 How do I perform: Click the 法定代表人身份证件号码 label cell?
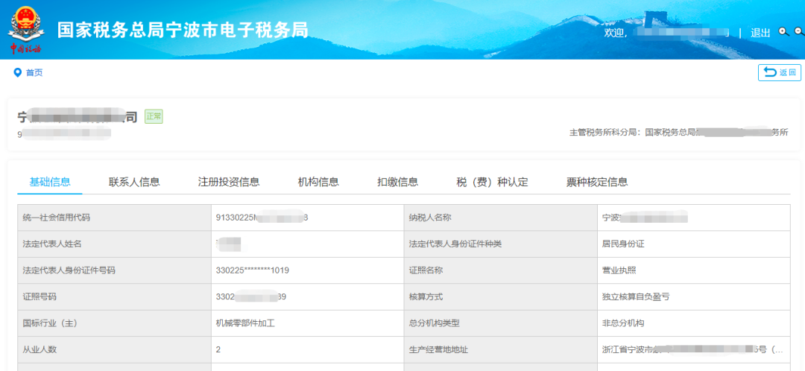tap(115, 270)
